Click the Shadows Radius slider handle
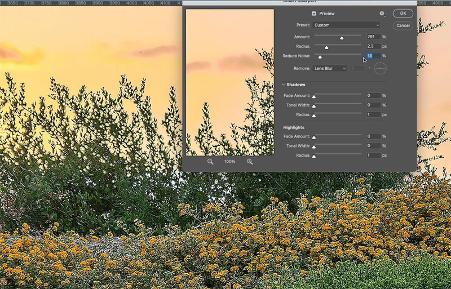 pyautogui.click(x=314, y=115)
